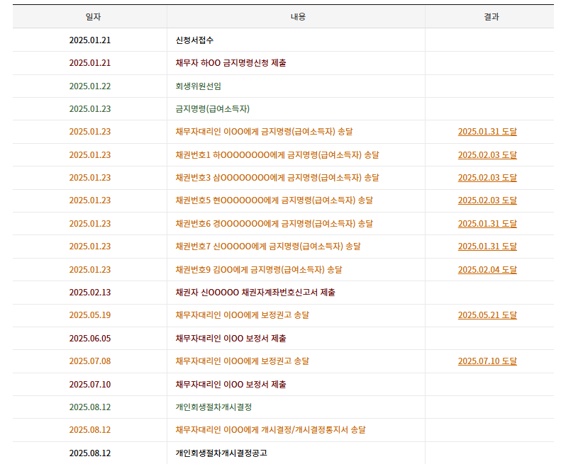Viewport: 561px width, 464px height.
Task: Click the 2025.05.19 date cell
Action: coord(90,315)
